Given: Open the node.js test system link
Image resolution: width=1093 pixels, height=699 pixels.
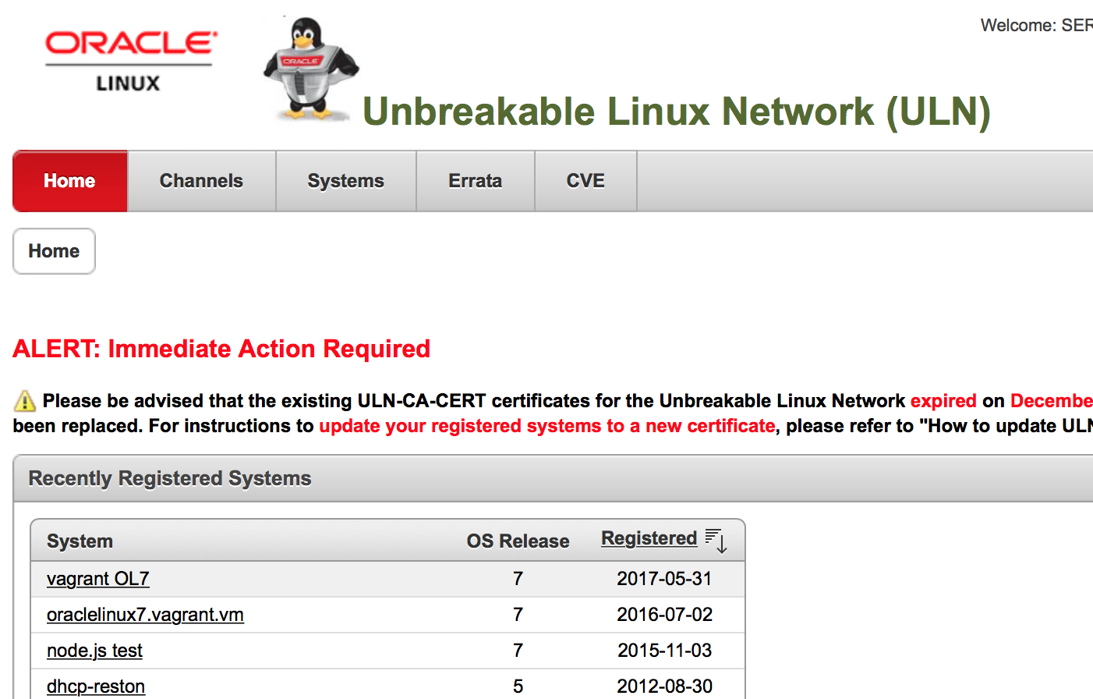Looking at the screenshot, I should click(94, 651).
